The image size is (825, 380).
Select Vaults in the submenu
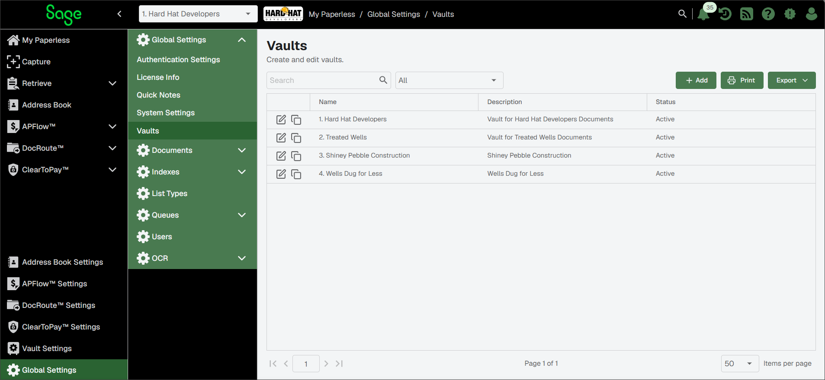(193, 131)
